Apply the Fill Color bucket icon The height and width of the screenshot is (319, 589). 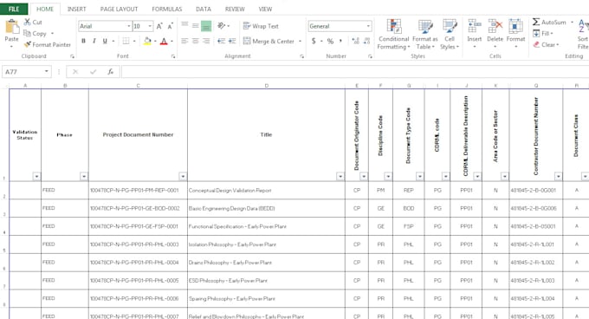click(x=147, y=41)
